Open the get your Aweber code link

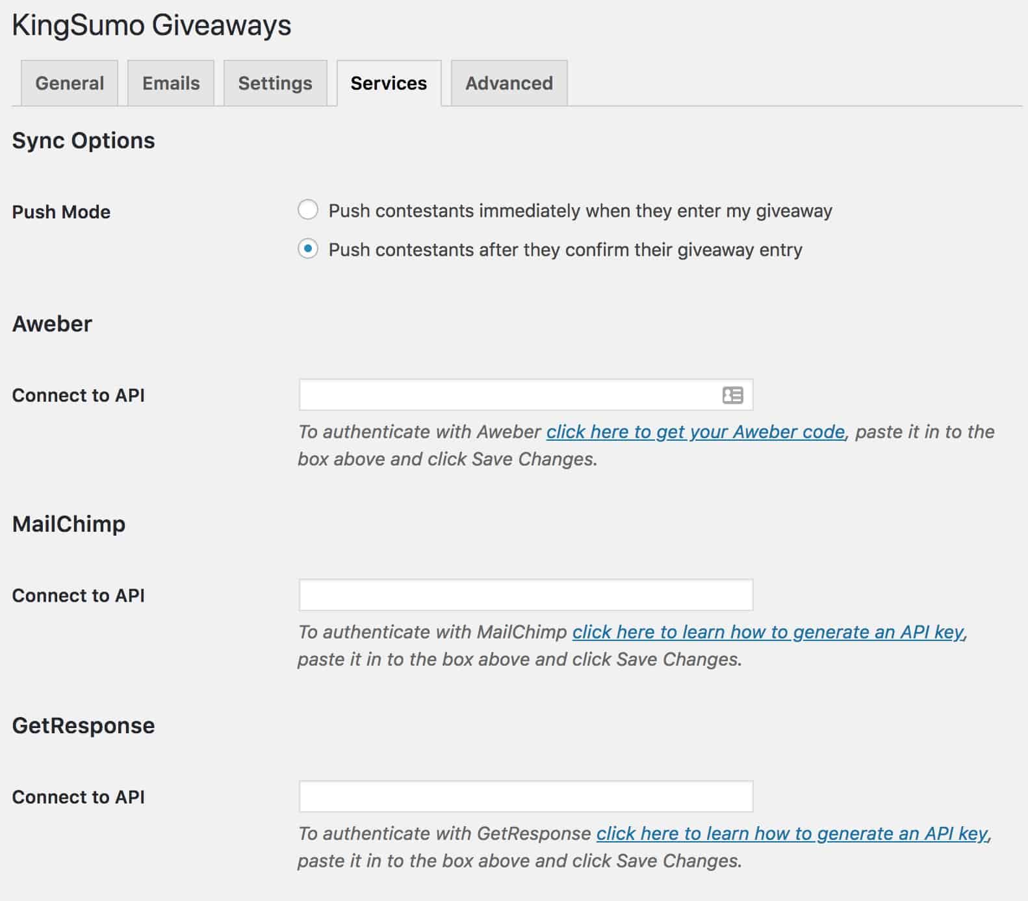coord(696,432)
